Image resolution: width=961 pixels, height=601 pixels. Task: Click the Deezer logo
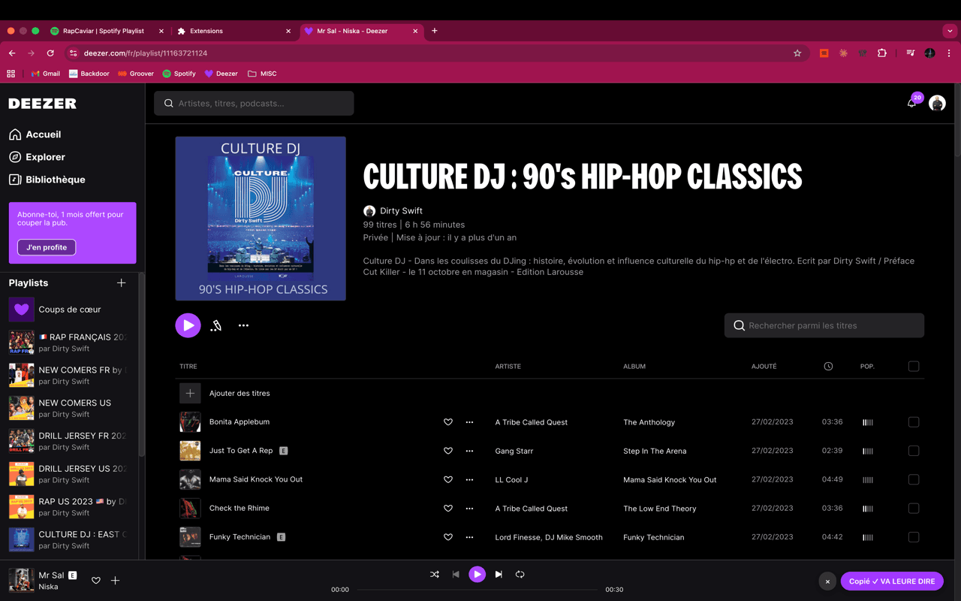(43, 104)
